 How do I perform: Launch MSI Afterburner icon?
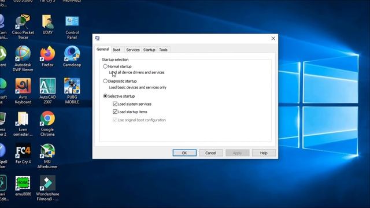pos(47,156)
